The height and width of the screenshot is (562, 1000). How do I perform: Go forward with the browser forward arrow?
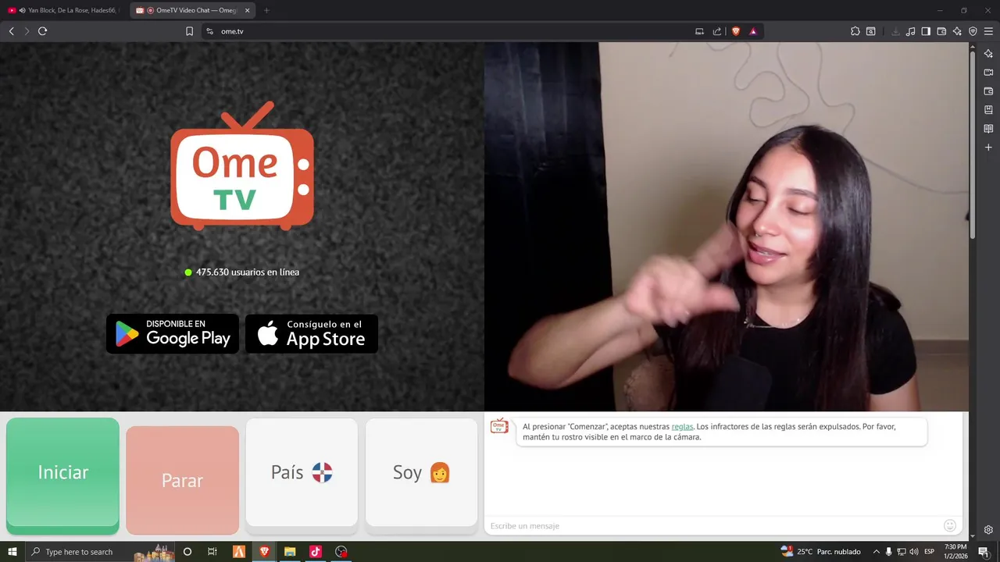click(27, 31)
